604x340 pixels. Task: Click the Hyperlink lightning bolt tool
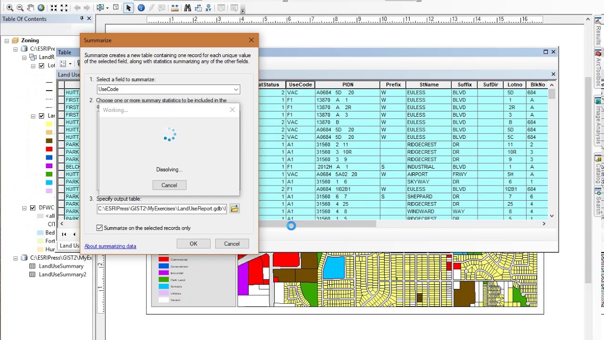151,8
